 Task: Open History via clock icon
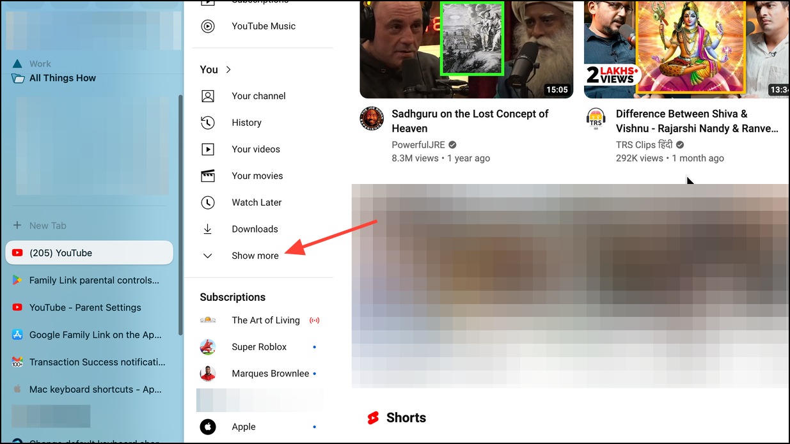click(208, 123)
